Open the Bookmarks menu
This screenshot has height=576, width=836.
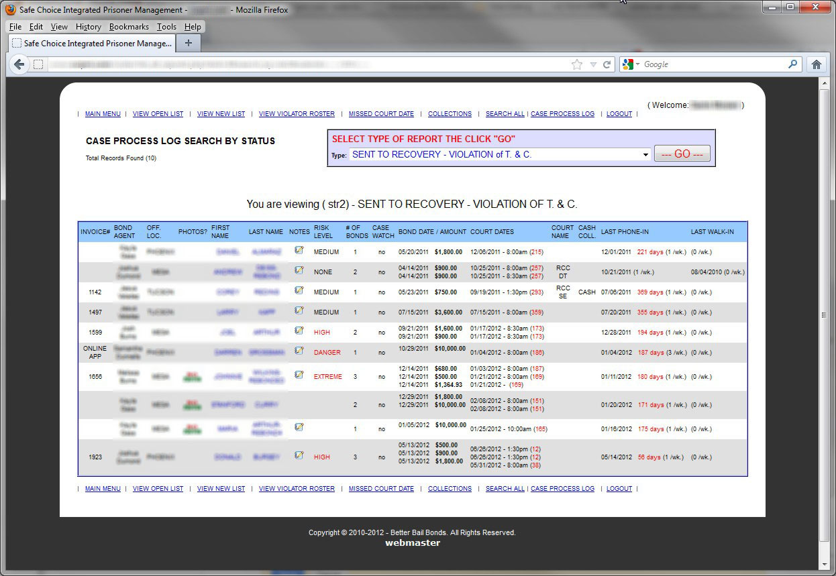tap(129, 27)
